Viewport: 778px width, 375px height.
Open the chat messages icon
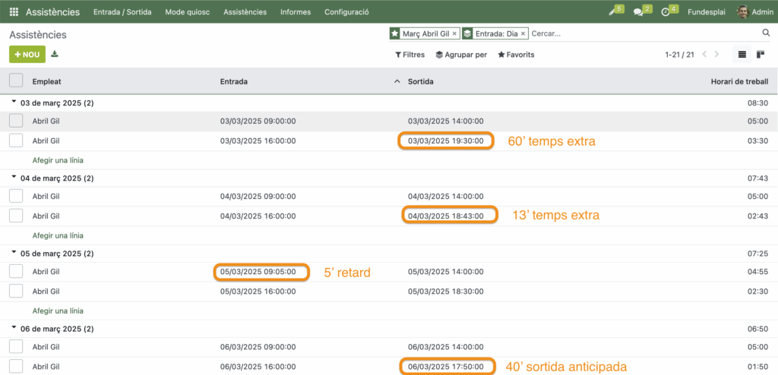(x=640, y=12)
